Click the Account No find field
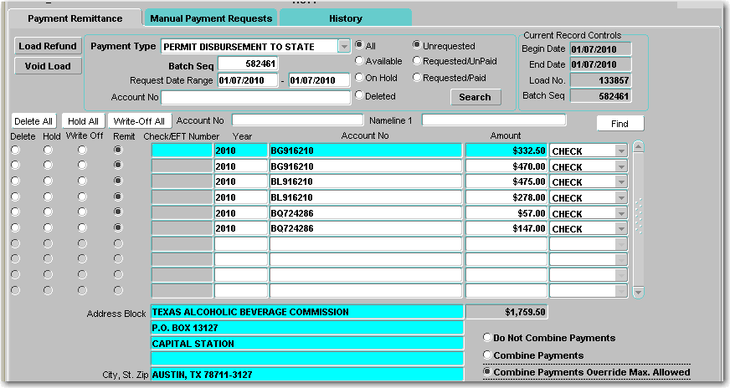730x388 pixels. pyautogui.click(x=297, y=120)
